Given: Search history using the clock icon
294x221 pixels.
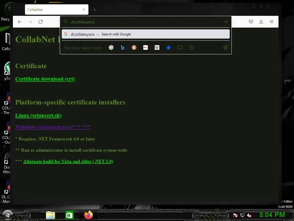Looking at the screenshot, I should [191, 47].
